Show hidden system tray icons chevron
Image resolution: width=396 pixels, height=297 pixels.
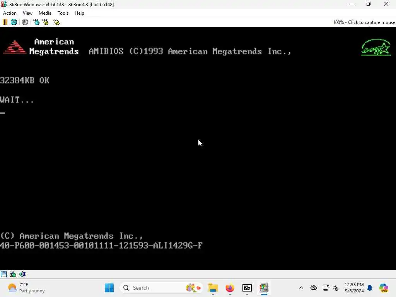pos(301,288)
